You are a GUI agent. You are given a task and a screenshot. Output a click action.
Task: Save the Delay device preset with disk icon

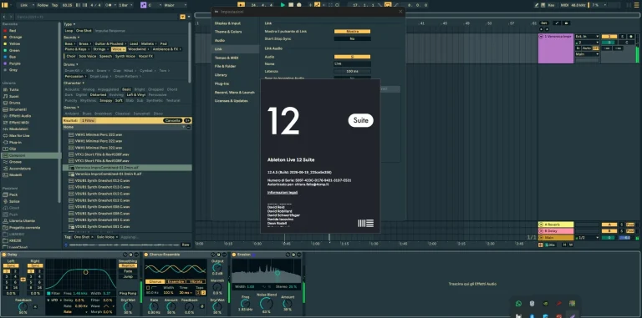pyautogui.click(x=131, y=255)
